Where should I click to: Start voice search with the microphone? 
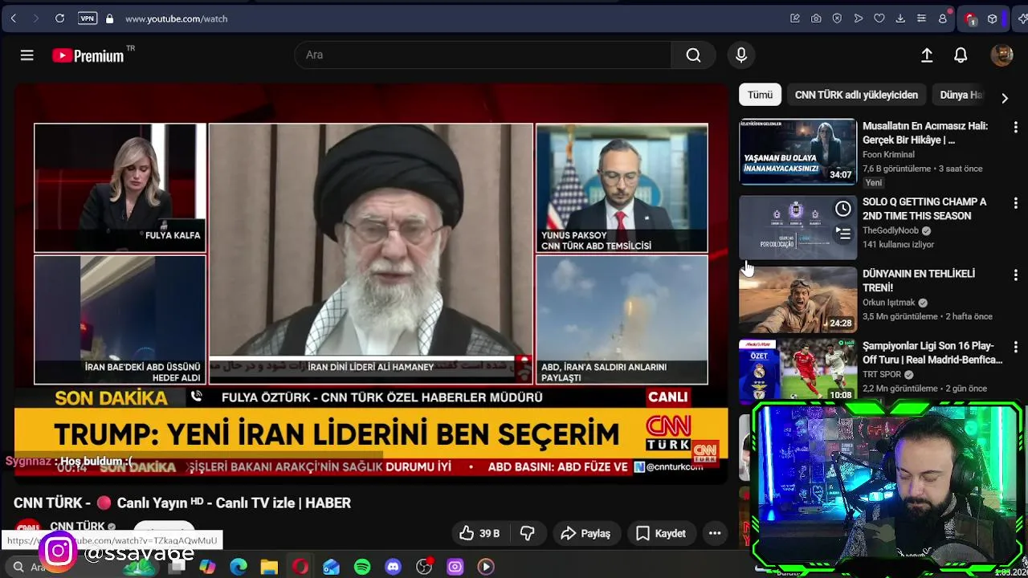741,55
